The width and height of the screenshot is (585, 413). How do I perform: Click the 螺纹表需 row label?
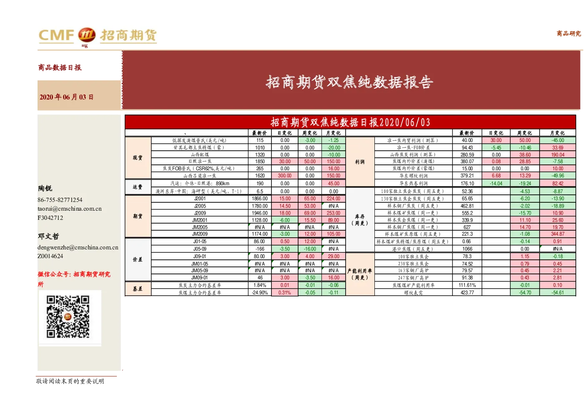pos(414,293)
